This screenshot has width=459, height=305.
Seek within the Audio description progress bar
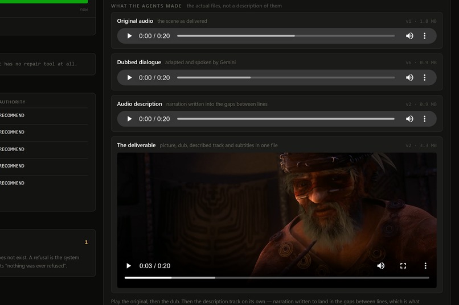[286, 119]
